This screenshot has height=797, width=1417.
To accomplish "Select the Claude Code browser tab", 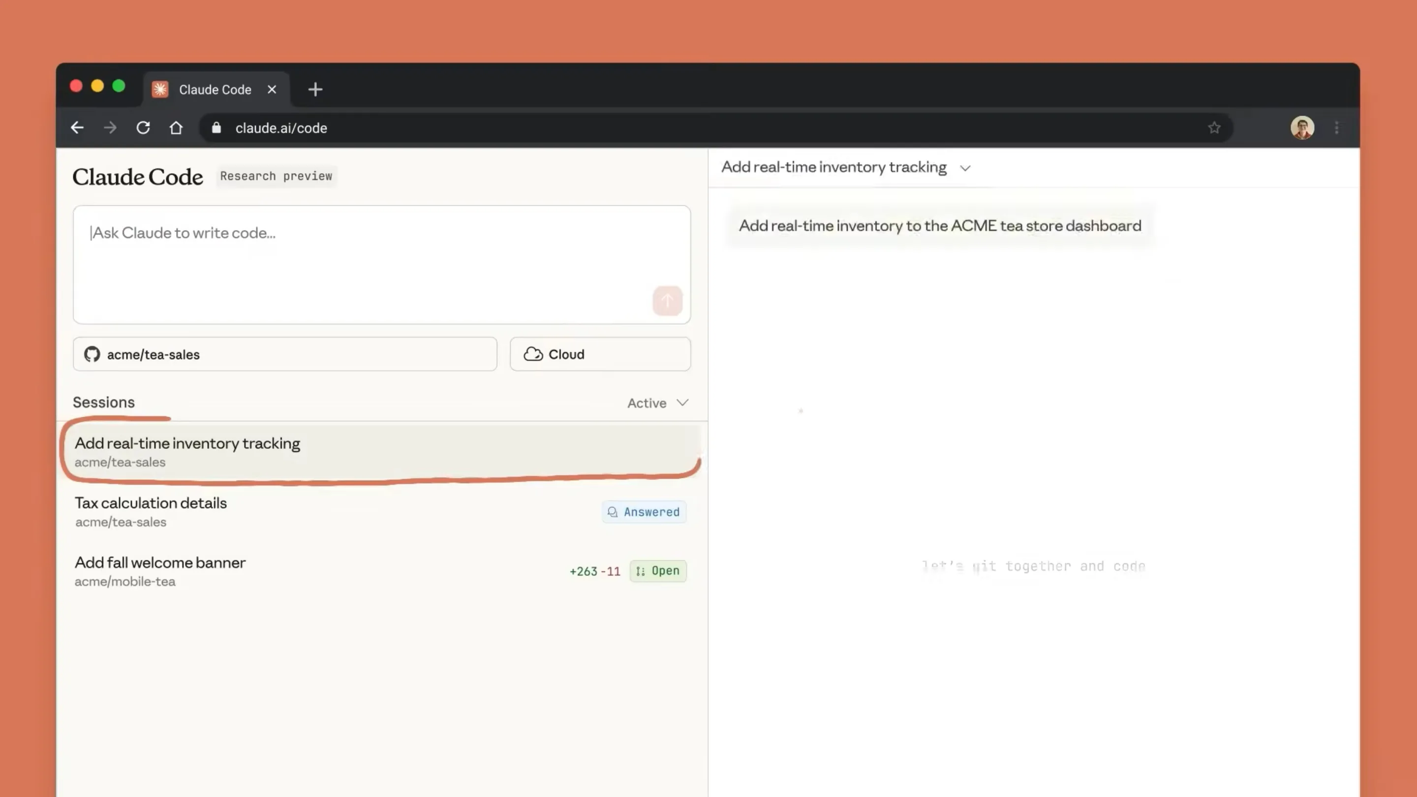I will point(215,89).
